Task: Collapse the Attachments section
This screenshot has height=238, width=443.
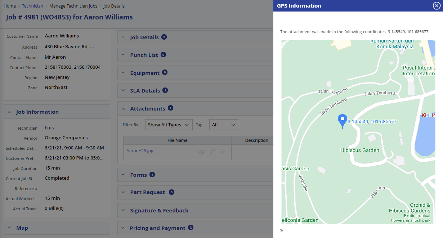Action: tap(147, 108)
